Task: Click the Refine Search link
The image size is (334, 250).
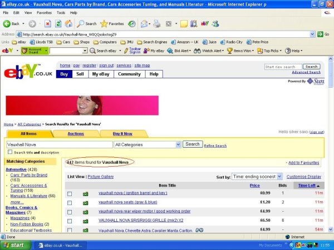Action: click(215, 146)
